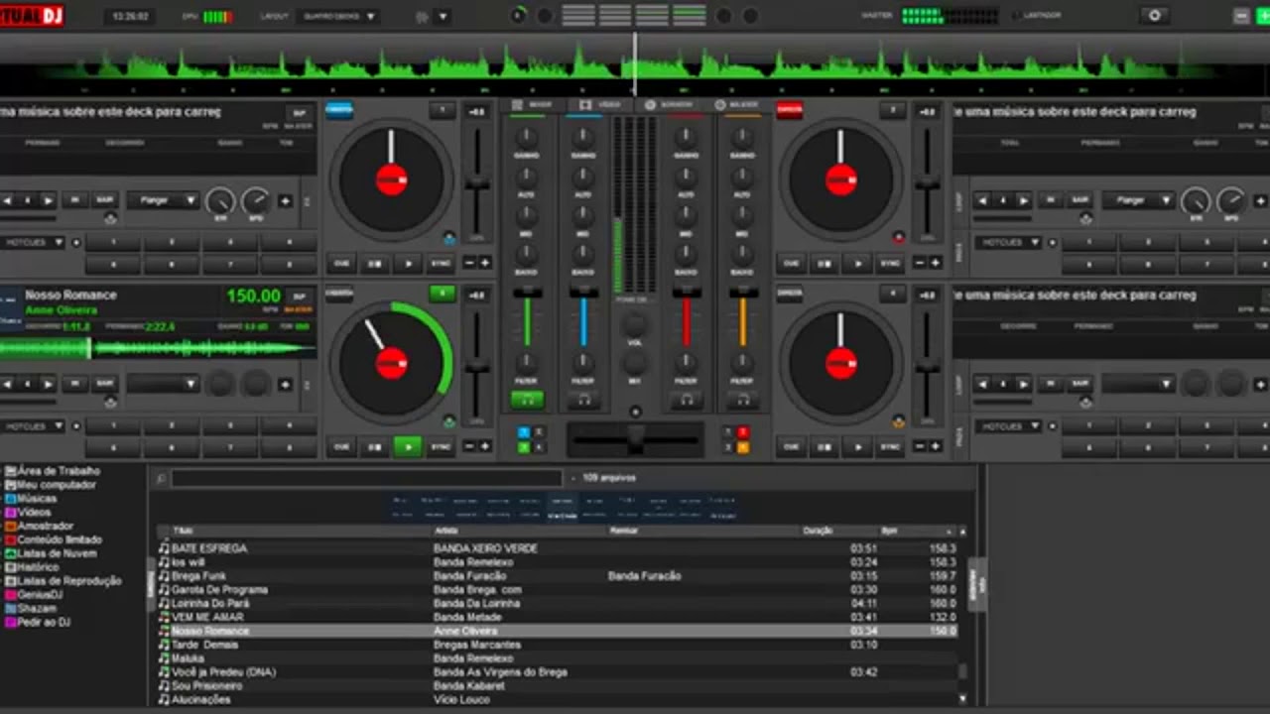Click the pitch plus button on deck 2
The image size is (1270, 714).
click(x=935, y=263)
